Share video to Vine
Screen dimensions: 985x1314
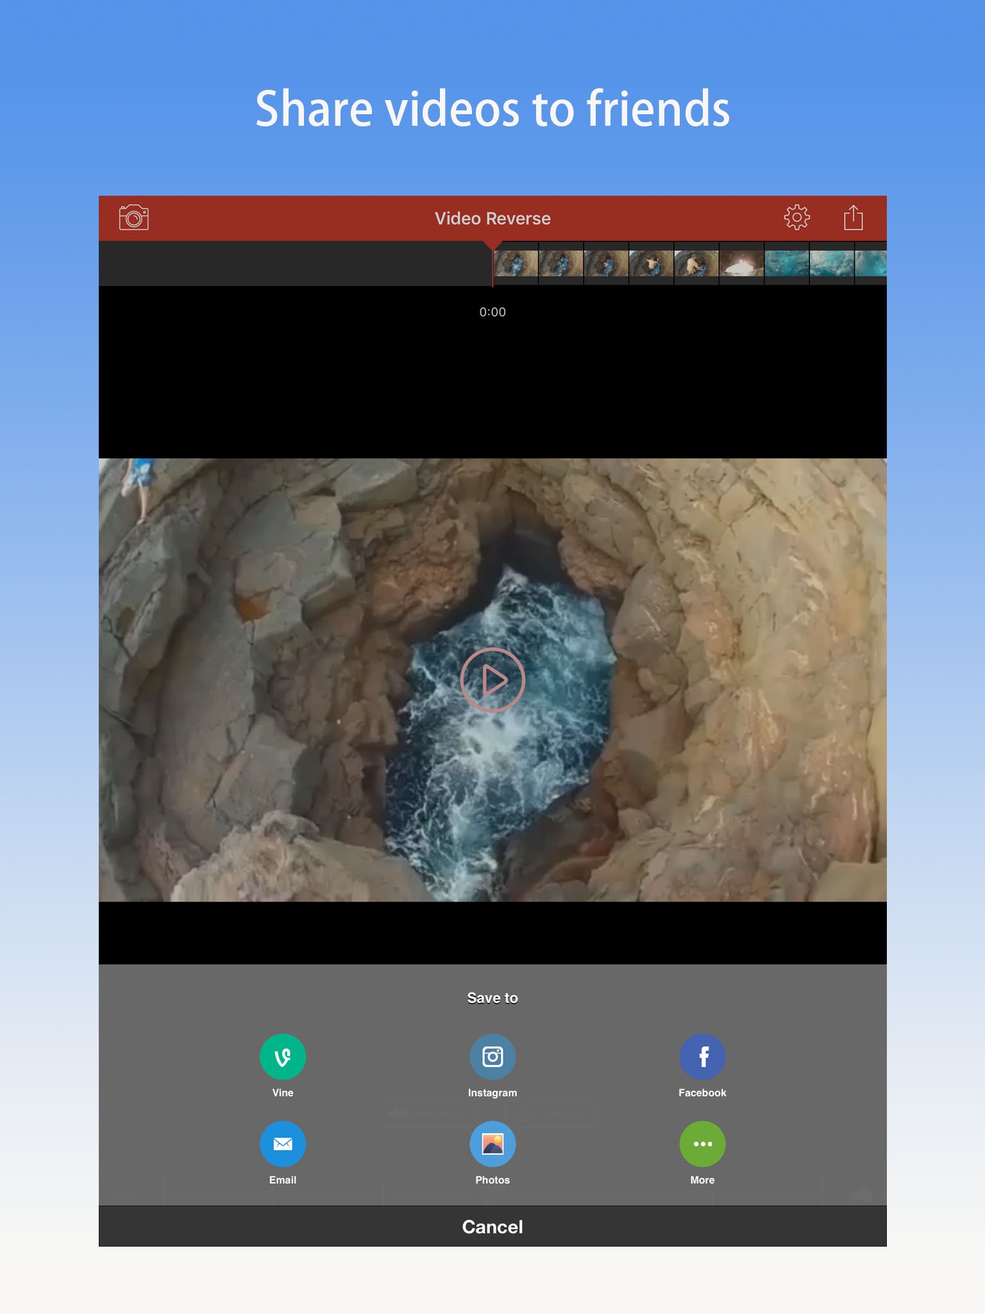(283, 1057)
